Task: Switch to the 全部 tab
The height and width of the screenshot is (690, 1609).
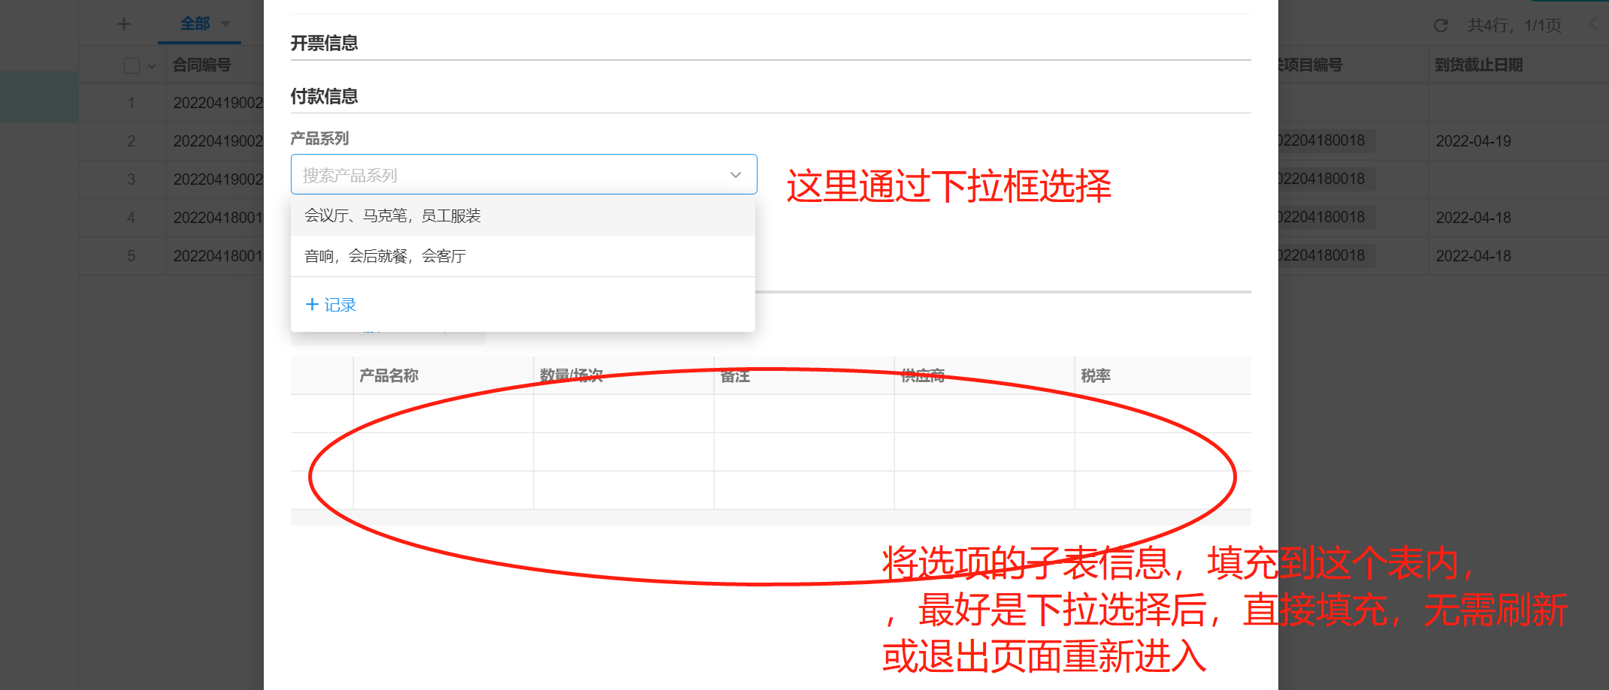Action: tap(195, 23)
